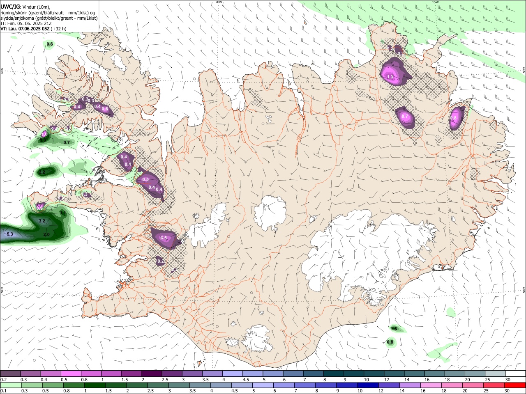The image size is (526, 394).
Task: Select rain legend deep blue 10 swatch
Action: [x=368, y=385]
